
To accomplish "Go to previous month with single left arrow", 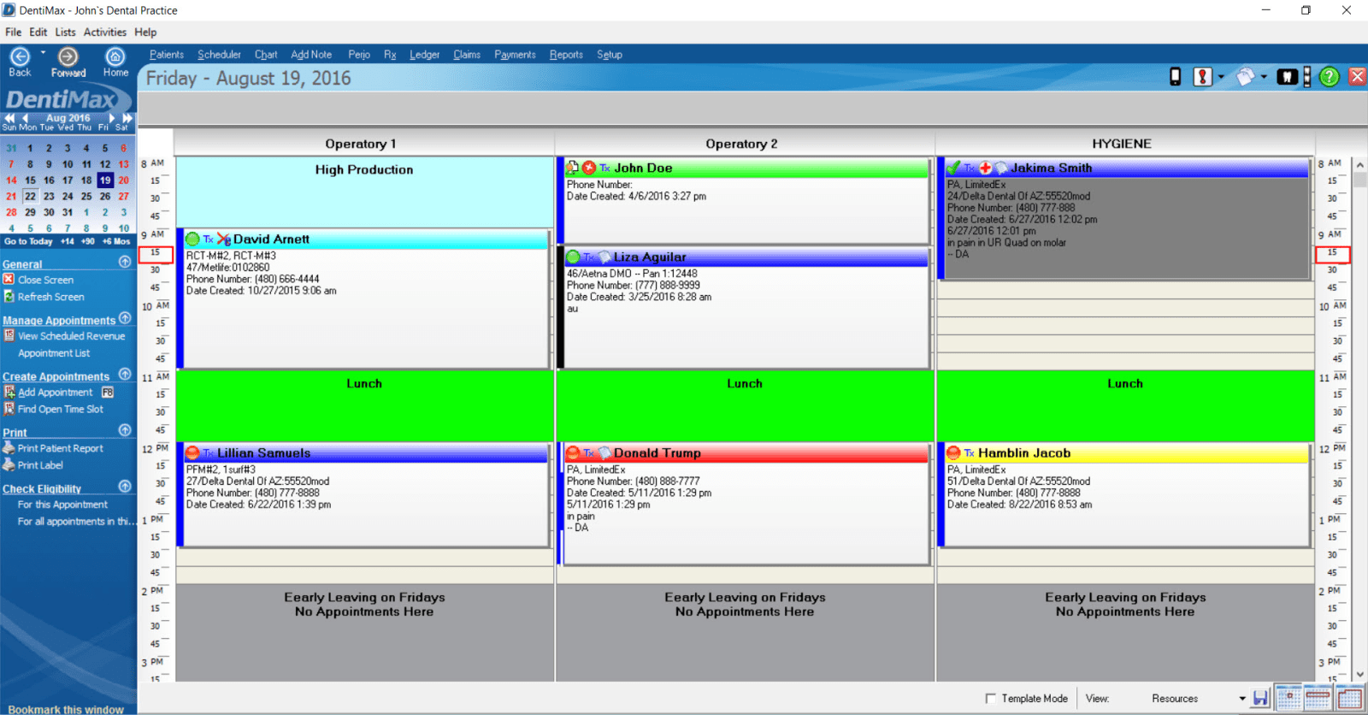I will (x=26, y=118).
